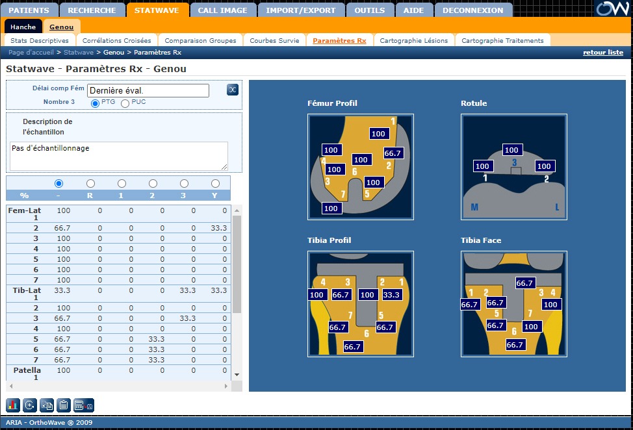The image size is (633, 430).
Task: Click the horizontal scrollbar right arrow
Action: (x=226, y=386)
